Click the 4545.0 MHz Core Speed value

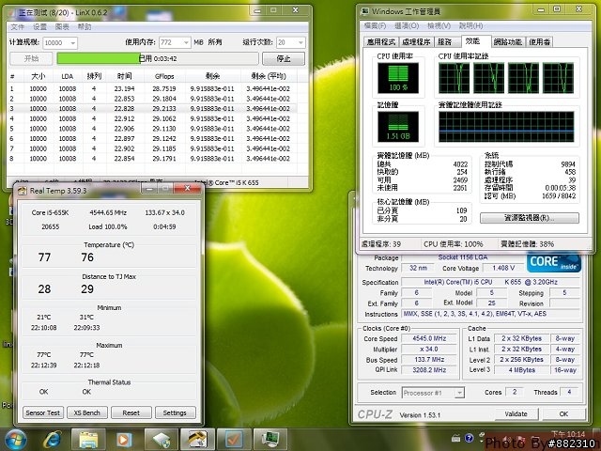pos(429,338)
